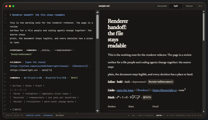
Task: Click the green wpm status dot
Action: pyautogui.click(x=129, y=115)
